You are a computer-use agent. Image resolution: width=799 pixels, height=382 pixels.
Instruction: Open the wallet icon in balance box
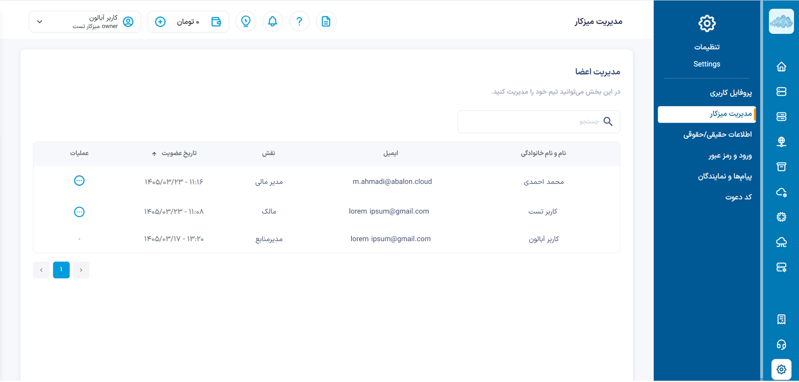[x=216, y=22]
